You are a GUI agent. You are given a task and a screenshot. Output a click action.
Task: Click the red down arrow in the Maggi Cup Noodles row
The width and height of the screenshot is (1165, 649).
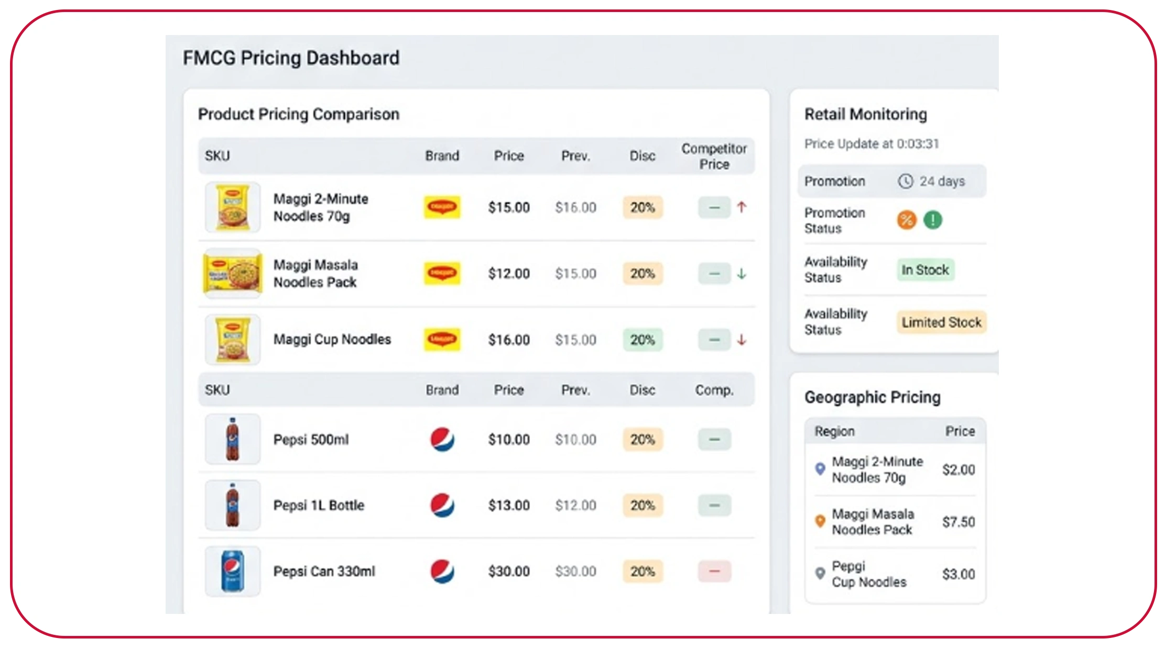tap(741, 340)
